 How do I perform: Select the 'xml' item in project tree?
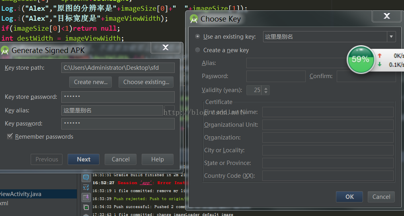coord(4,203)
